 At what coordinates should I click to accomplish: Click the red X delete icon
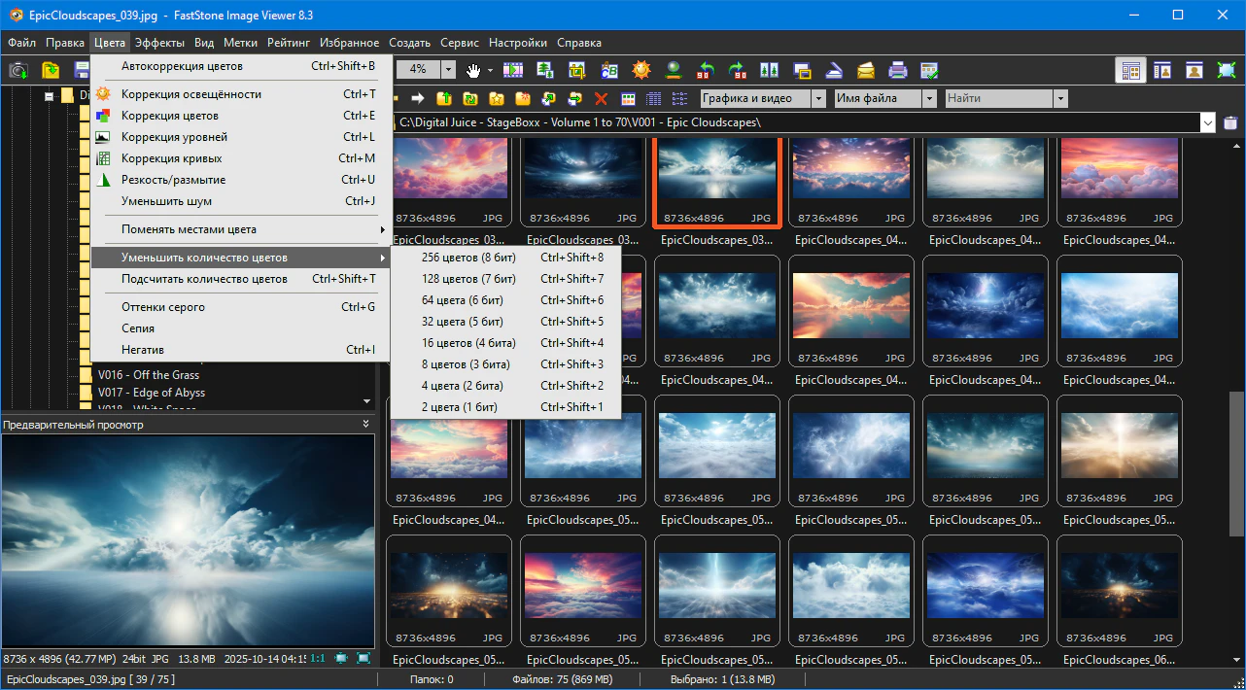(x=601, y=98)
